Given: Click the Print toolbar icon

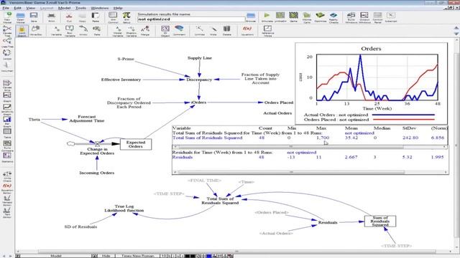Looking at the screenshot, I should [x=51, y=17].
